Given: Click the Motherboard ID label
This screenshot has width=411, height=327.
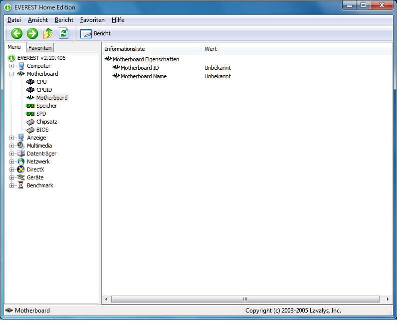Looking at the screenshot, I should (x=140, y=68).
